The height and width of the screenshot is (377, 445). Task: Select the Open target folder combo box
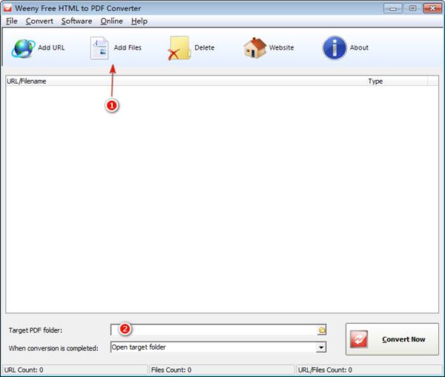tap(218, 347)
